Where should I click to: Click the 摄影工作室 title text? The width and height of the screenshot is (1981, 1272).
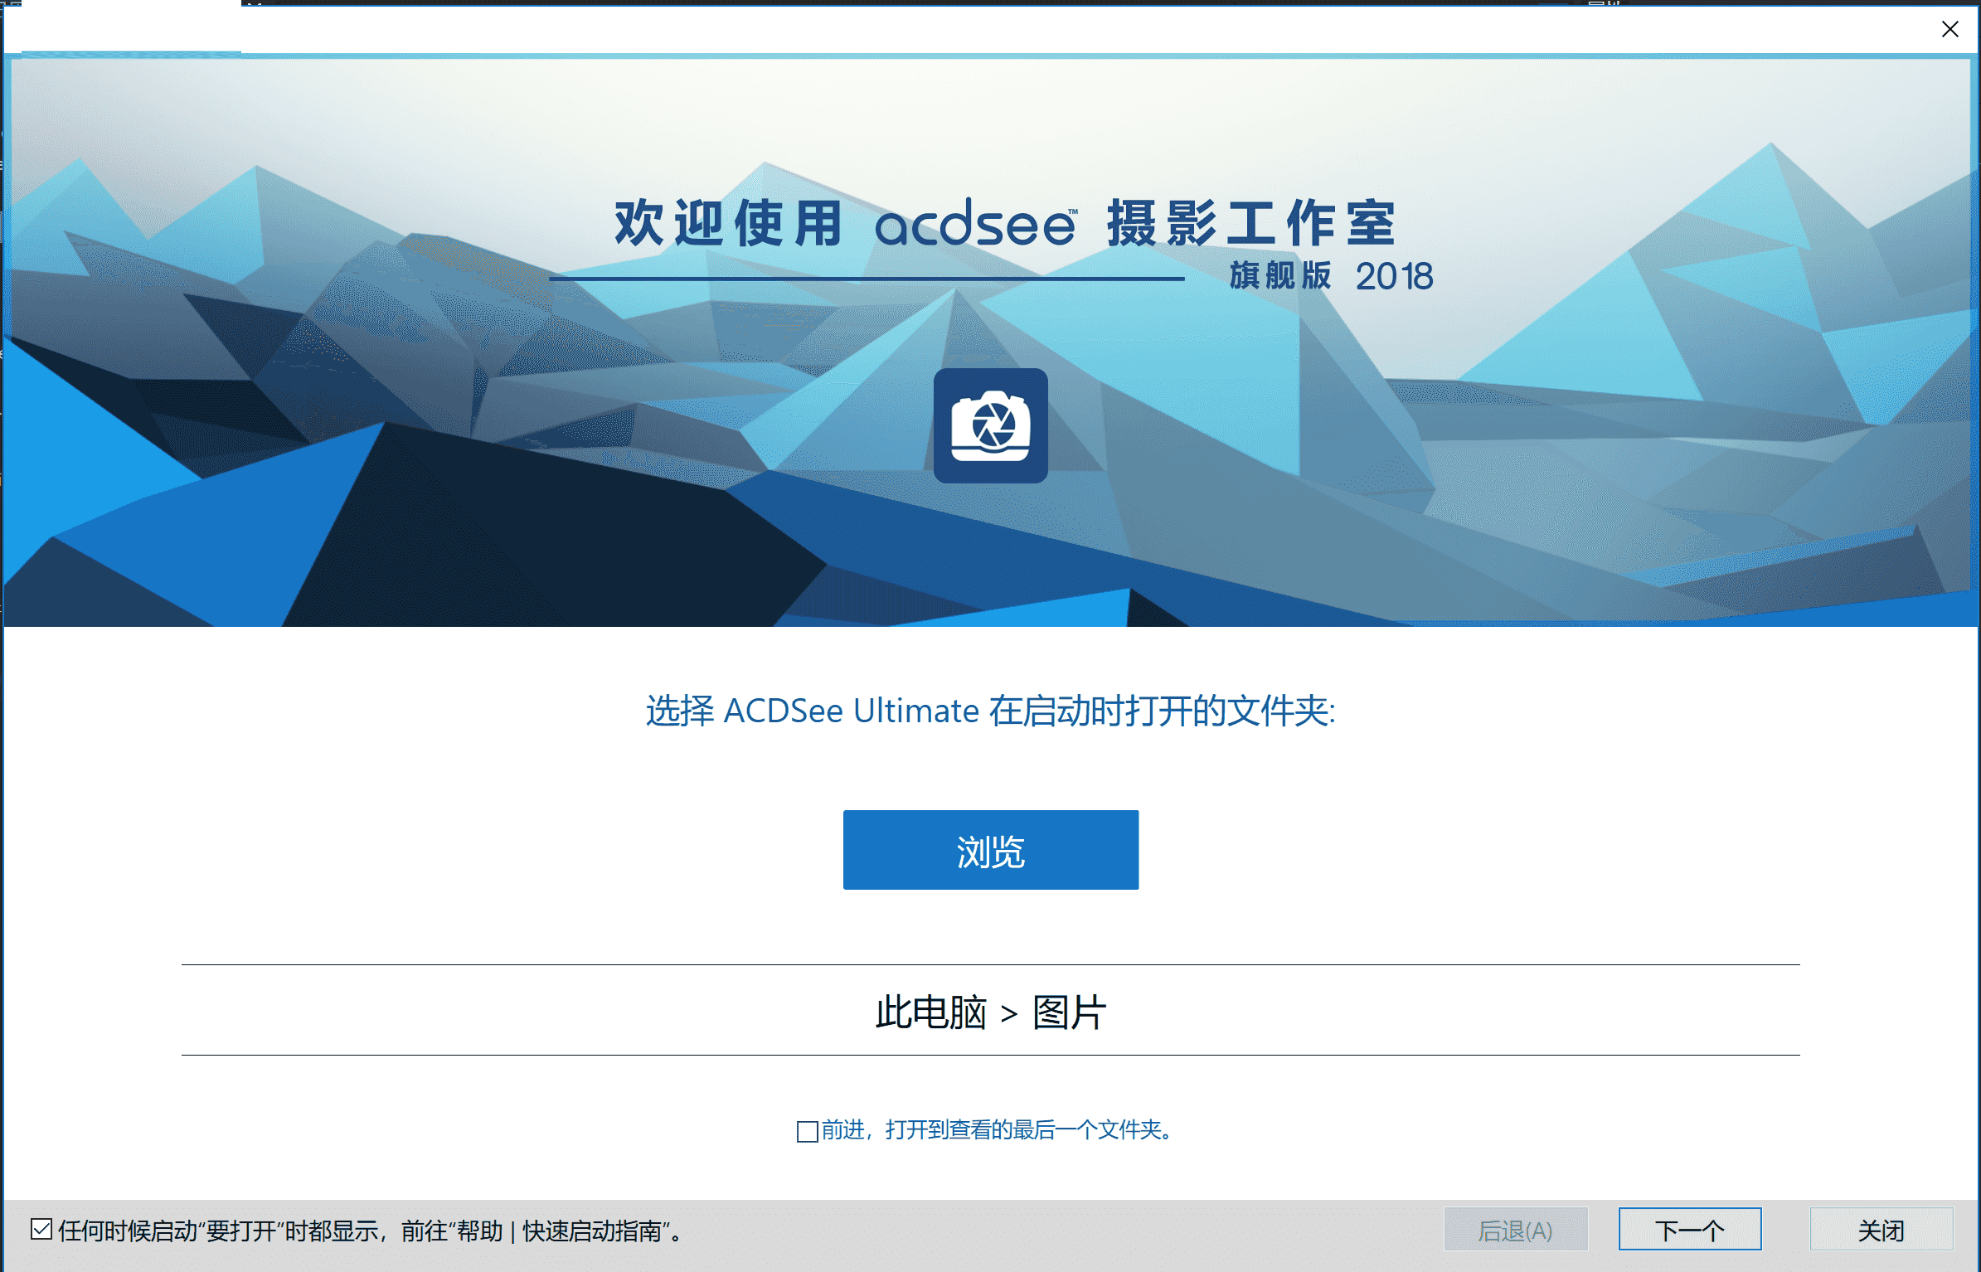1251,224
